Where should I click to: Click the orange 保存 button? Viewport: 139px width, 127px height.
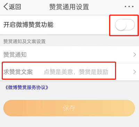pyautogui.click(x=69, y=108)
